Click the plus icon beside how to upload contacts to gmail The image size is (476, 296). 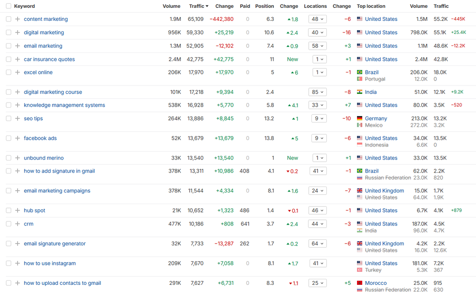pyautogui.click(x=18, y=283)
